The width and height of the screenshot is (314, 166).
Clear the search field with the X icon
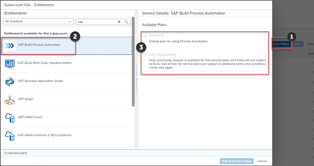[119, 22]
